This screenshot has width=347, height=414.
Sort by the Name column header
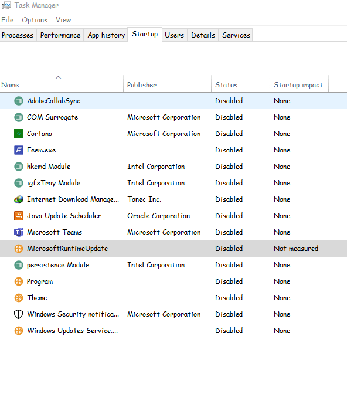(62, 84)
